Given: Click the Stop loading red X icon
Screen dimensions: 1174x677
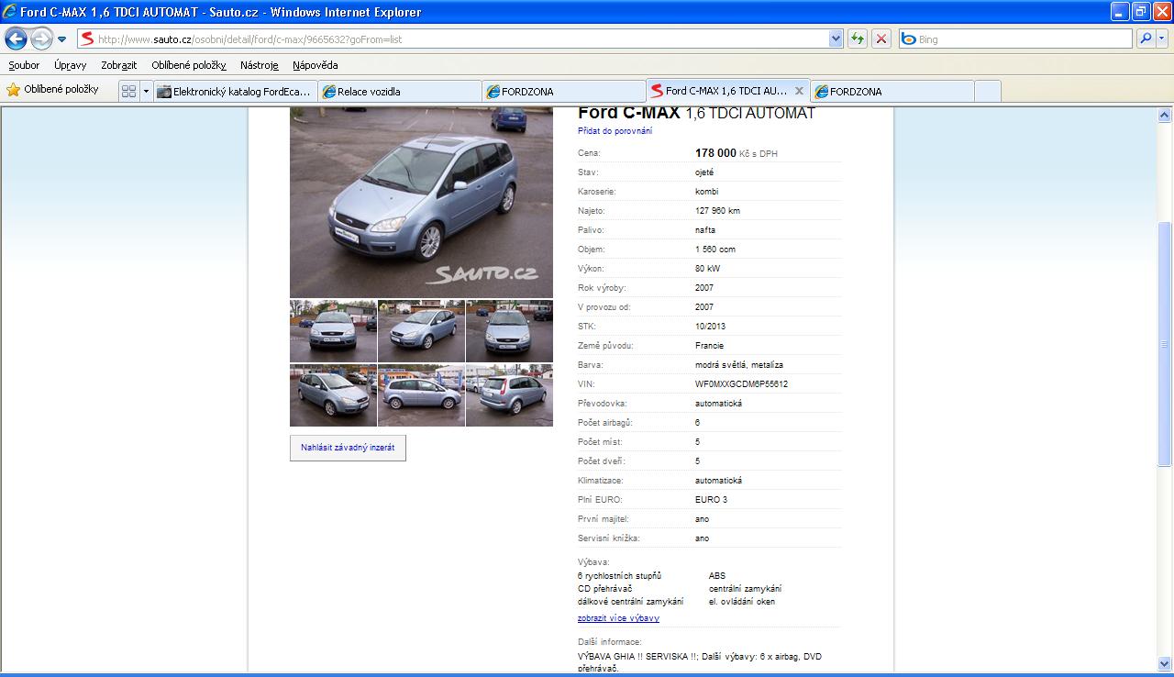Looking at the screenshot, I should (881, 39).
